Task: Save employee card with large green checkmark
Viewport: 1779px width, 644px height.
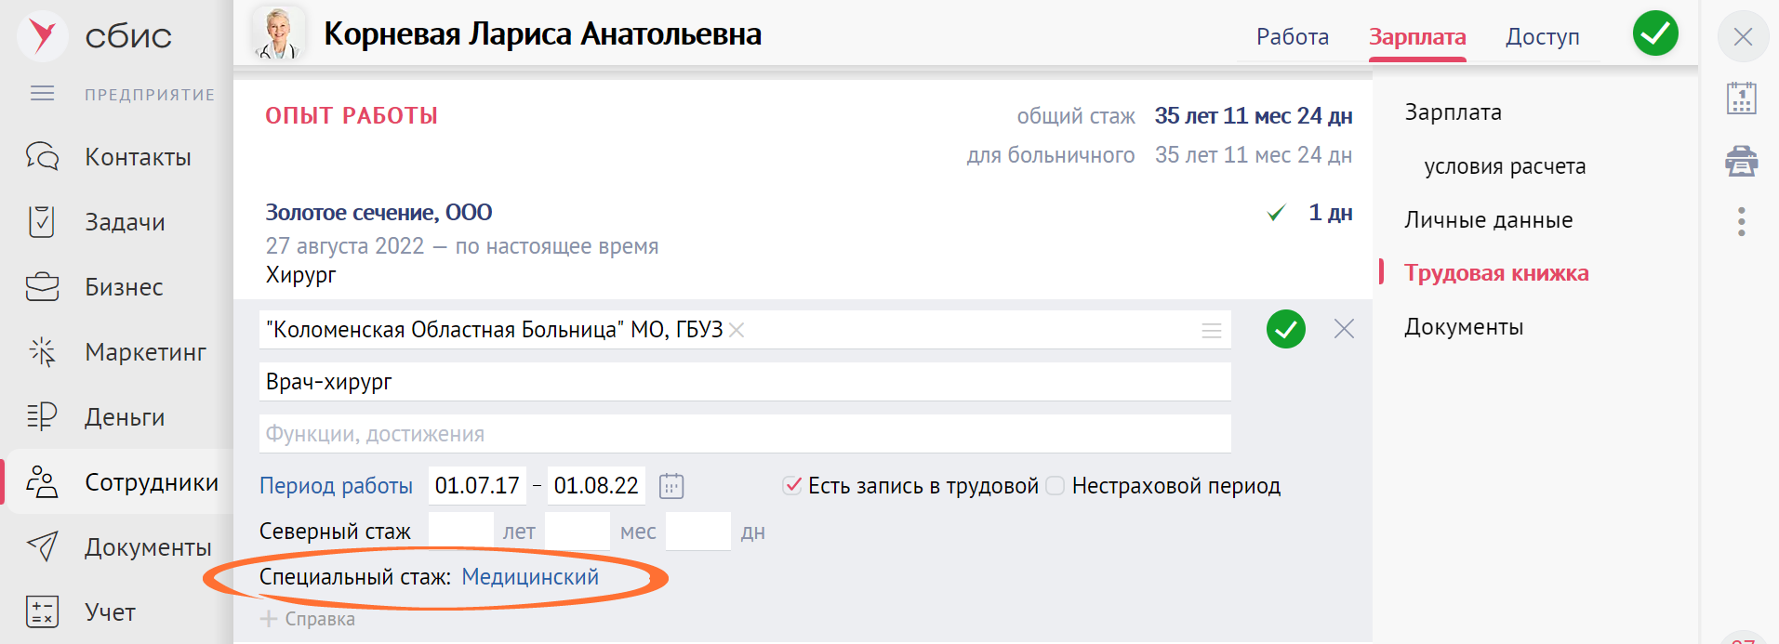Action: point(1655,34)
